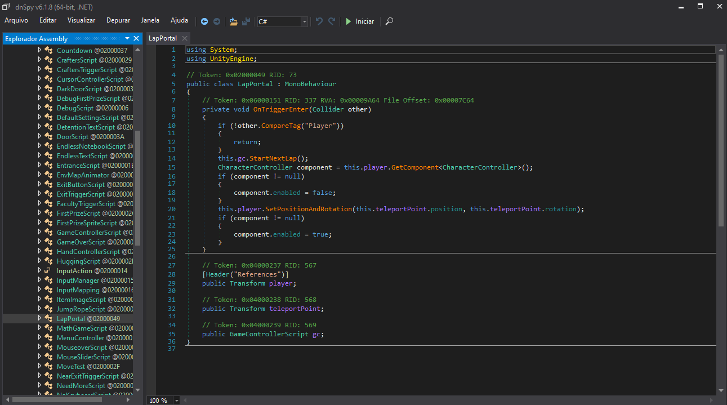Open the Depurar menu

click(x=118, y=20)
